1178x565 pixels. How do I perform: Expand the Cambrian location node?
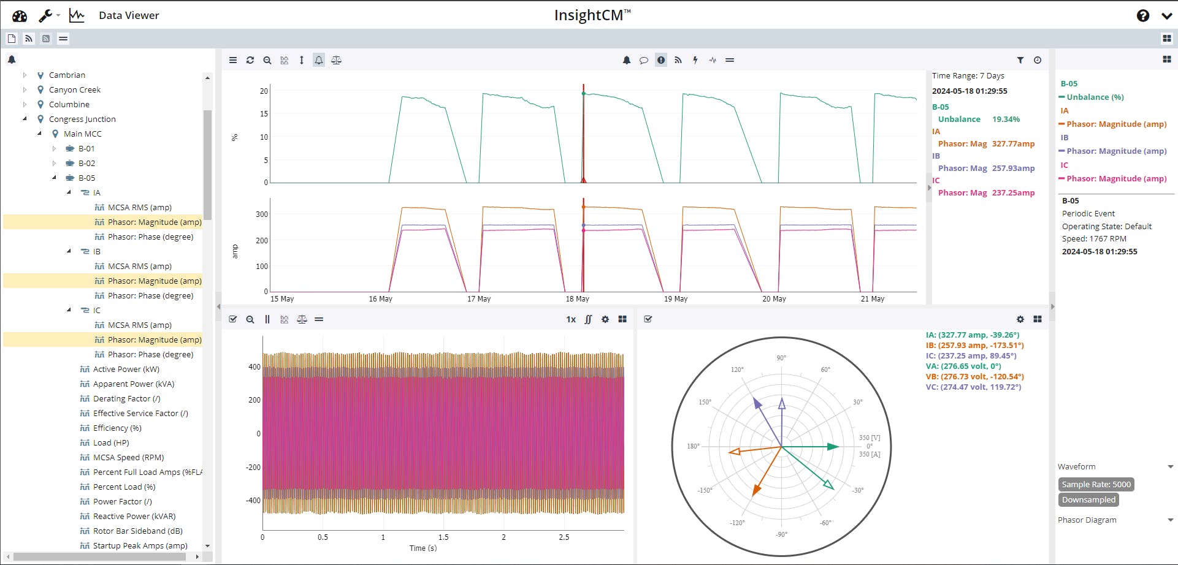[x=25, y=75]
